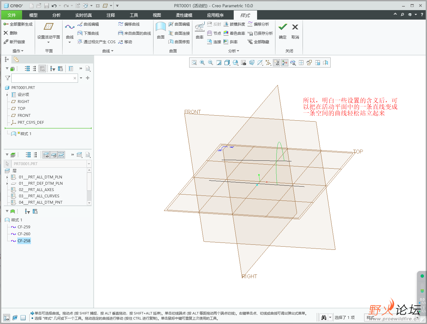Toggle the layer tree third display-mode button
Screen dimensions: 427x324
pyautogui.click(x=61, y=155)
